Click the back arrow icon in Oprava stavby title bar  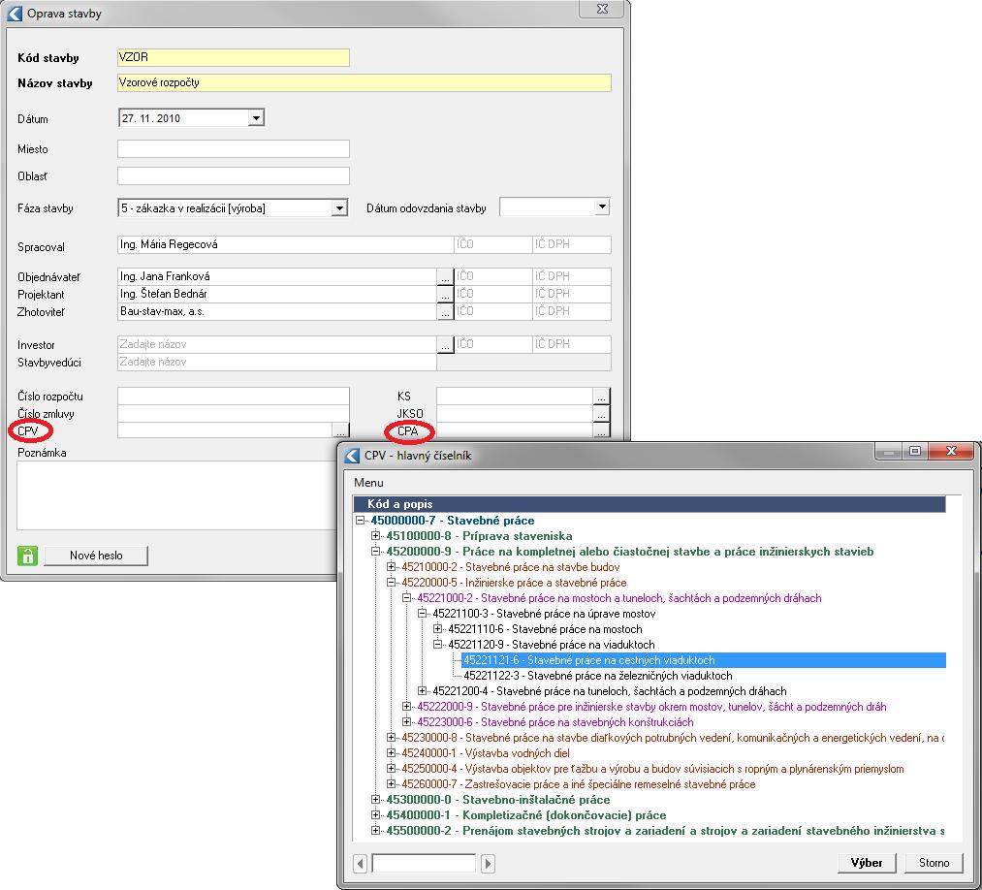pos(15,14)
